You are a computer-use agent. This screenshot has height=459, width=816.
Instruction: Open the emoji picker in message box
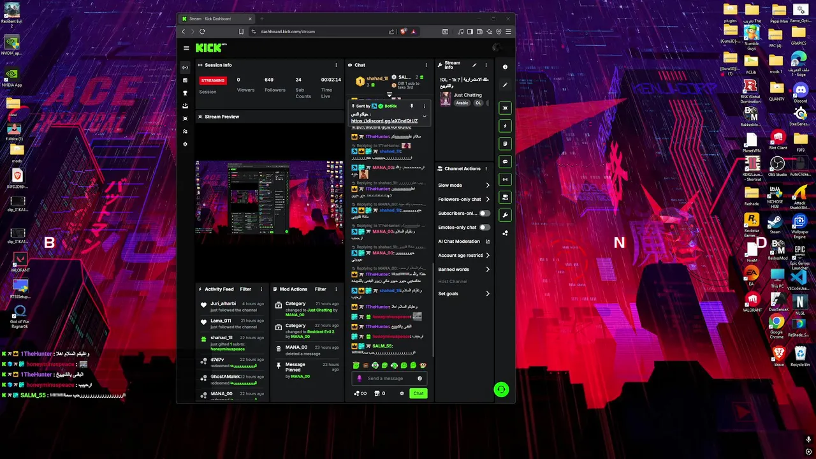tap(419, 378)
